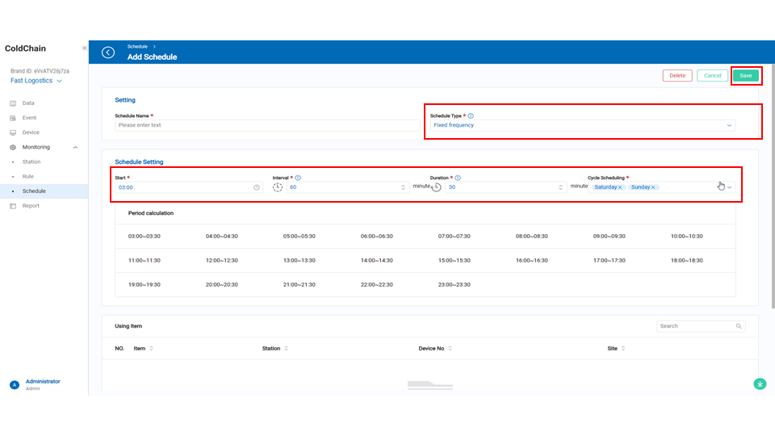
Task: Remove the Sunday tag from Cycle Scheduling
Action: [653, 187]
